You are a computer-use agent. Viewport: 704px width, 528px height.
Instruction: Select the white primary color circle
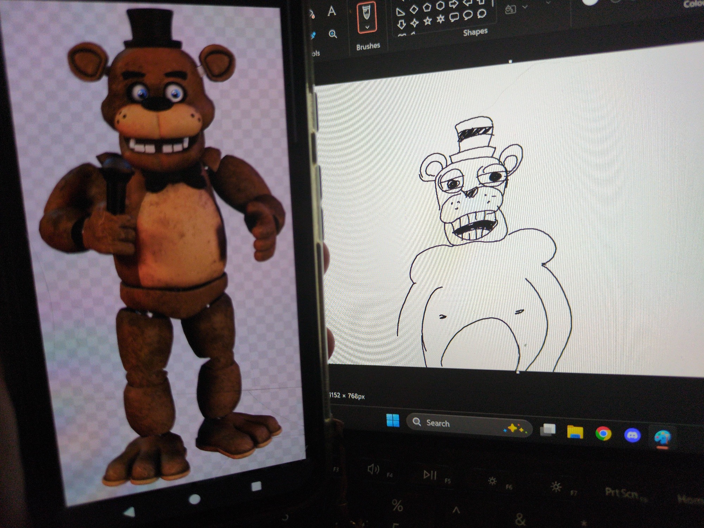[x=590, y=2]
